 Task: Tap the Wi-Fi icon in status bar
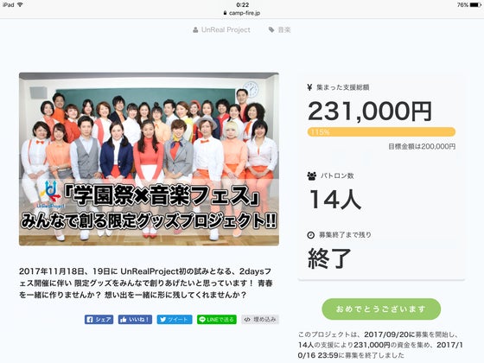point(21,4)
